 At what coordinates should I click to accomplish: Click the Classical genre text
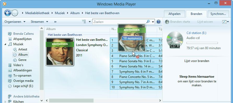click(82, 50)
